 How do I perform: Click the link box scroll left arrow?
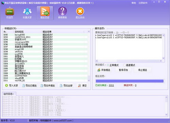pos(97,61)
